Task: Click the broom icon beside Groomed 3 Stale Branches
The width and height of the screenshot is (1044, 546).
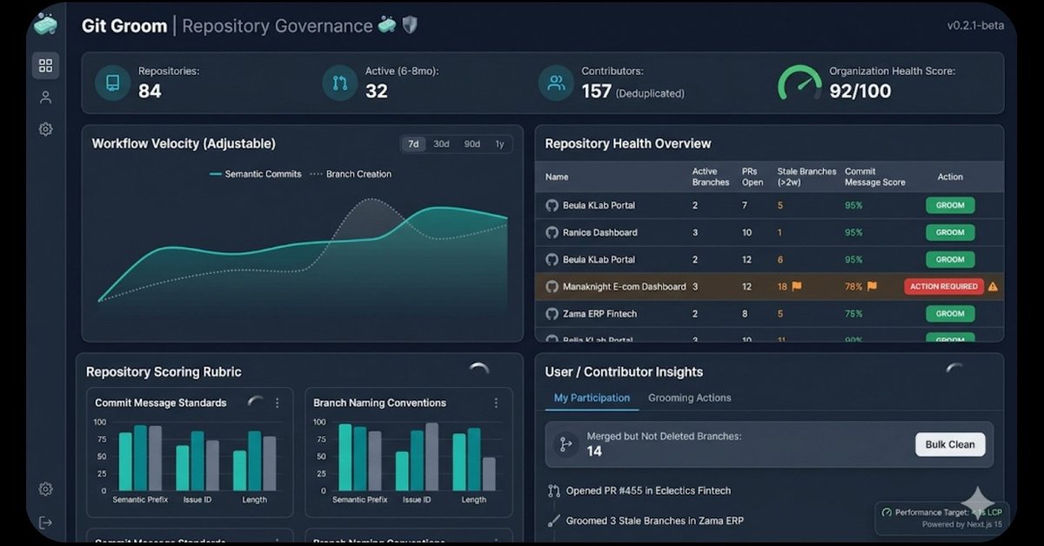Action: [553, 521]
